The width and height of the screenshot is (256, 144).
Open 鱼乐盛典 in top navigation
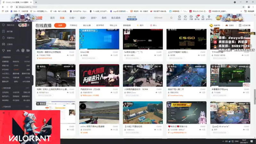tap(116, 18)
